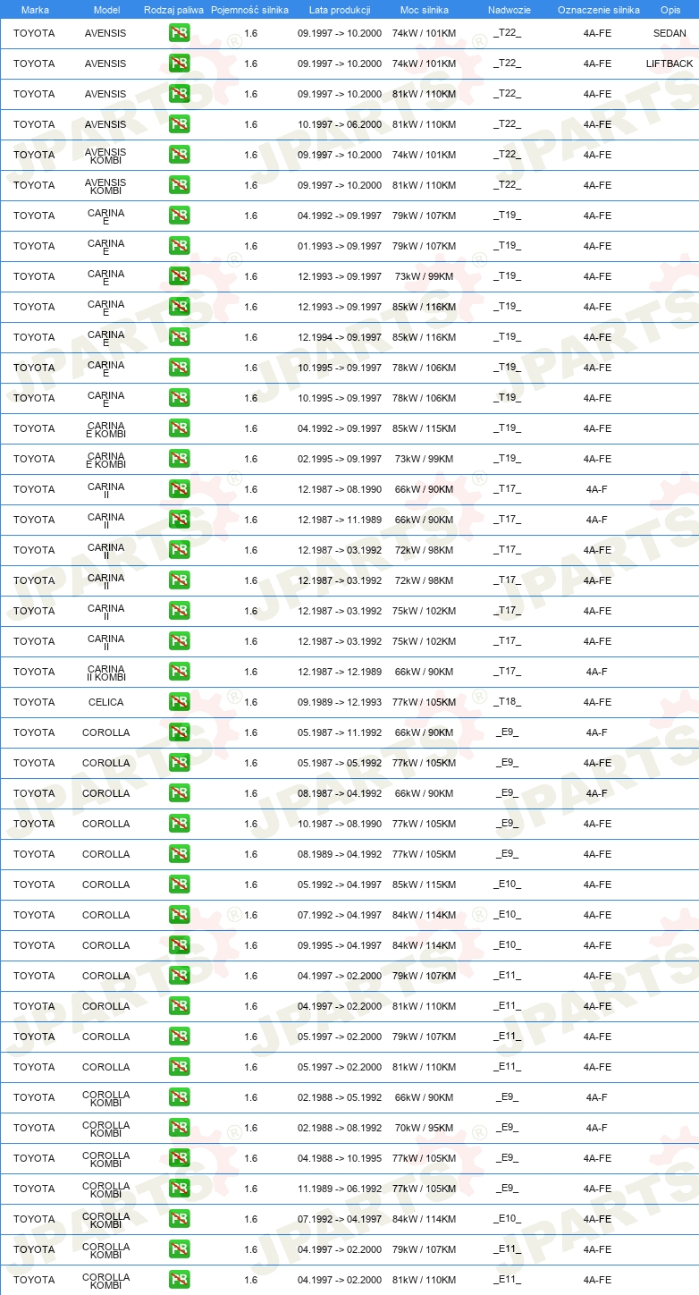
Task: Click fuel icon for AVENSIS KOMBI 74kW row
Action: tap(179, 155)
